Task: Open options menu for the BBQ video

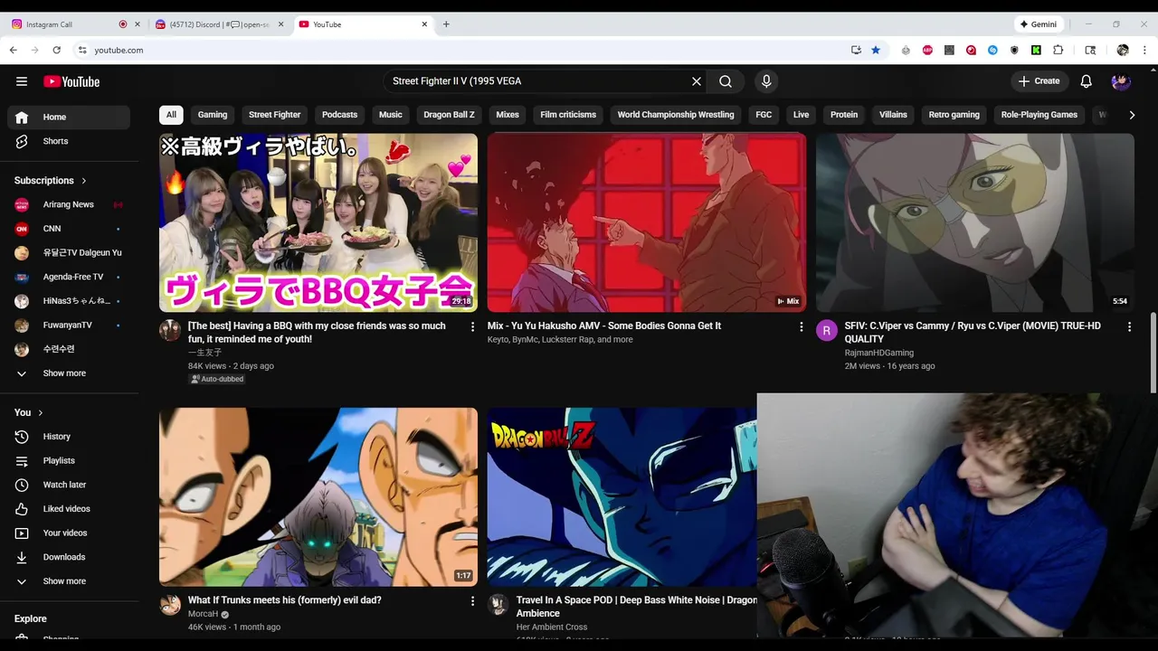Action: (472, 326)
